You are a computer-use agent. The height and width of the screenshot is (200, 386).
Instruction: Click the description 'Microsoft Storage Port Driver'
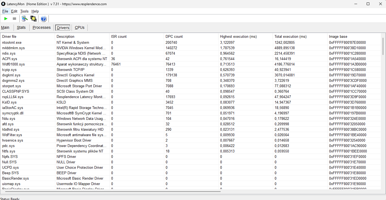(79, 86)
